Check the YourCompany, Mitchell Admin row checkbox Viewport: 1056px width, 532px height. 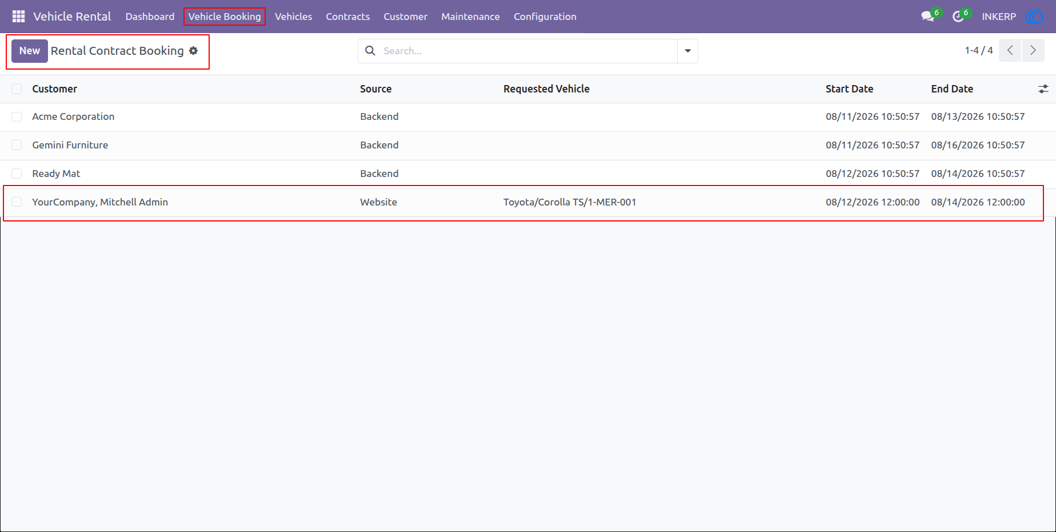coord(17,202)
